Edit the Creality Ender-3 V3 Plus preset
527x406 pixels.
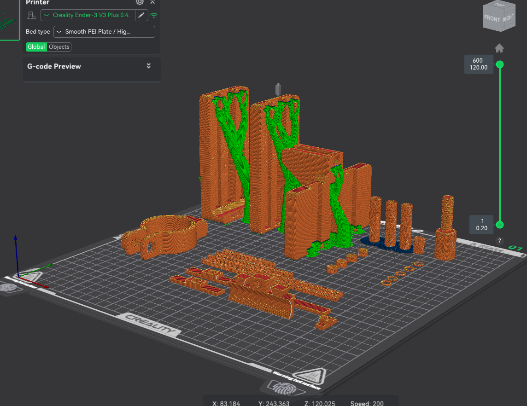(x=141, y=15)
